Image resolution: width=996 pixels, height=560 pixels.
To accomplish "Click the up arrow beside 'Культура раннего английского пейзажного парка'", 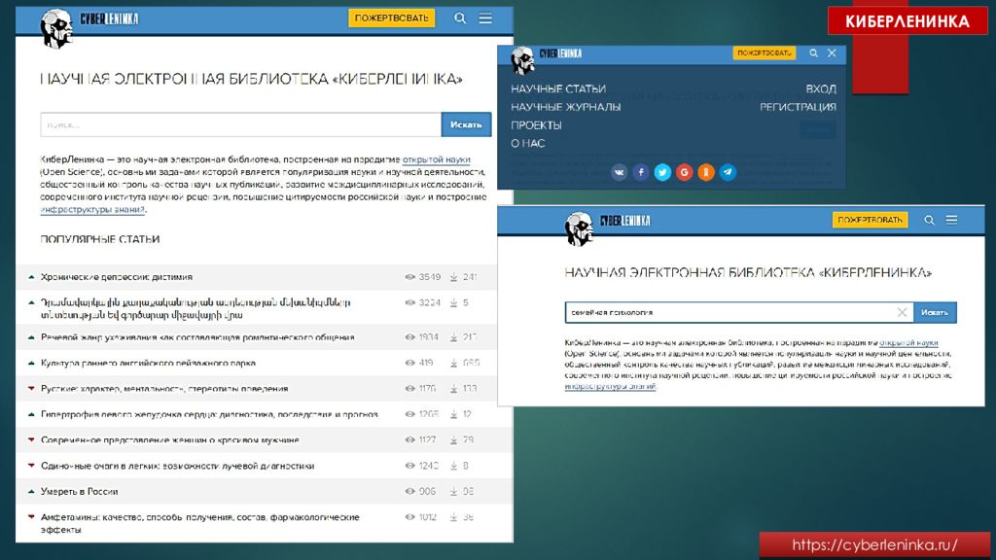I will [x=31, y=364].
